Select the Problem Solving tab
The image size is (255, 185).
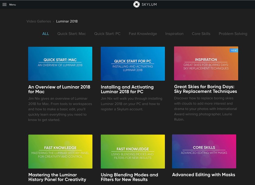(233, 34)
